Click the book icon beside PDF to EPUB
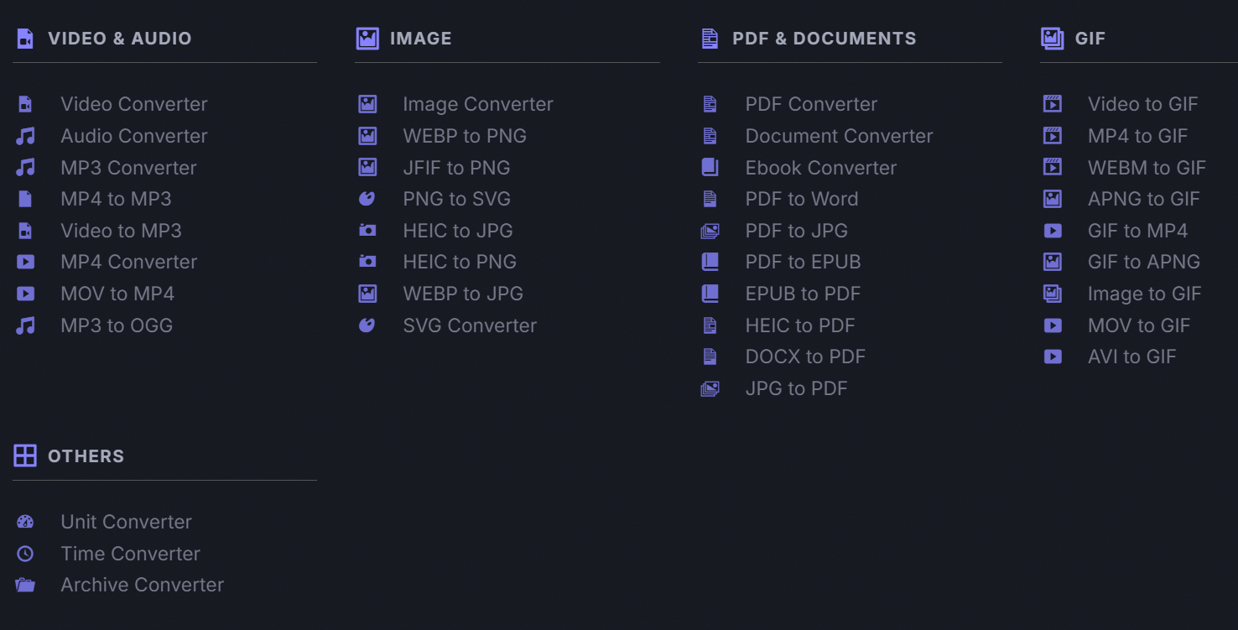 [x=710, y=262]
